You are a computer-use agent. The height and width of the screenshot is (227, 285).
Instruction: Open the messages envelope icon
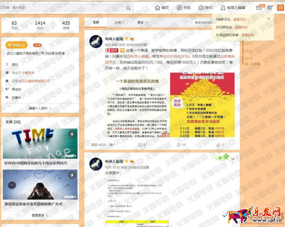point(259,8)
